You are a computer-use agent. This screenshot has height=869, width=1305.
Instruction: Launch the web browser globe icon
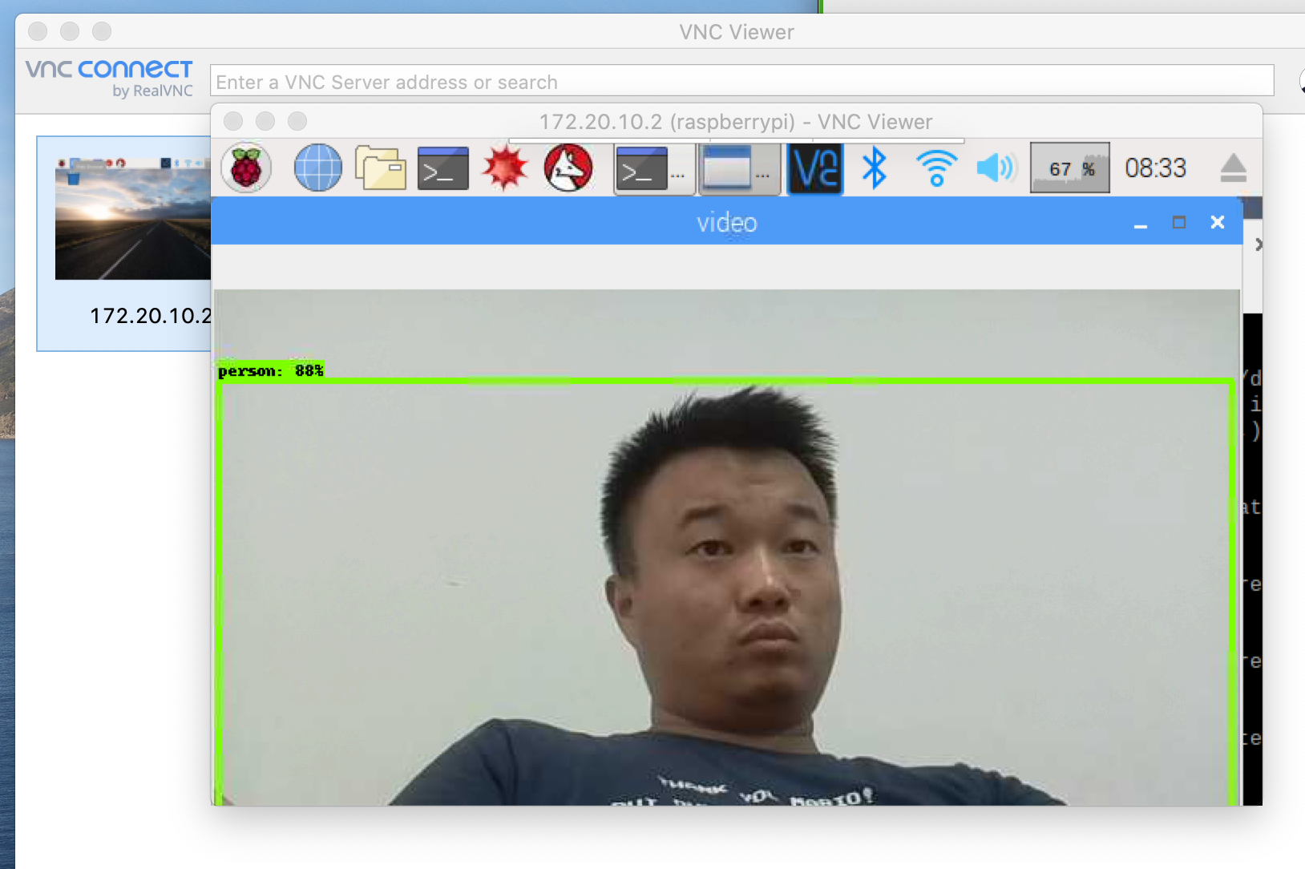[x=317, y=168]
